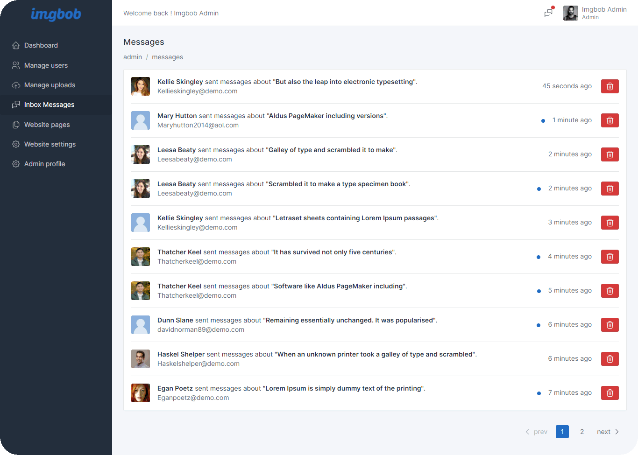
Task: Click the "7 minutes ago" timestamp
Action: (x=570, y=392)
